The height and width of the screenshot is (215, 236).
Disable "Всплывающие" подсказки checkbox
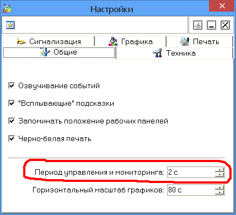12,103
